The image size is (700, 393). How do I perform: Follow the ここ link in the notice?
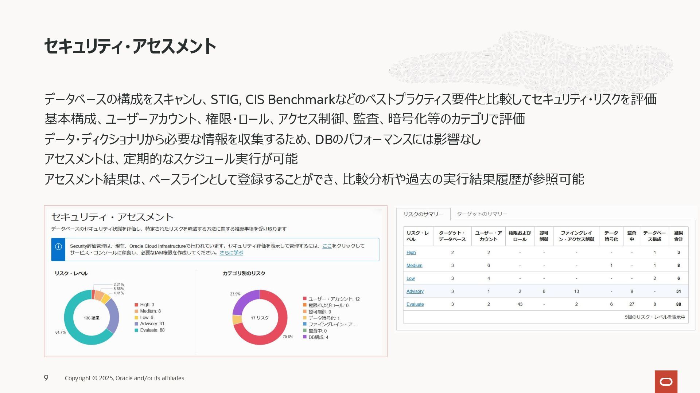327,246
